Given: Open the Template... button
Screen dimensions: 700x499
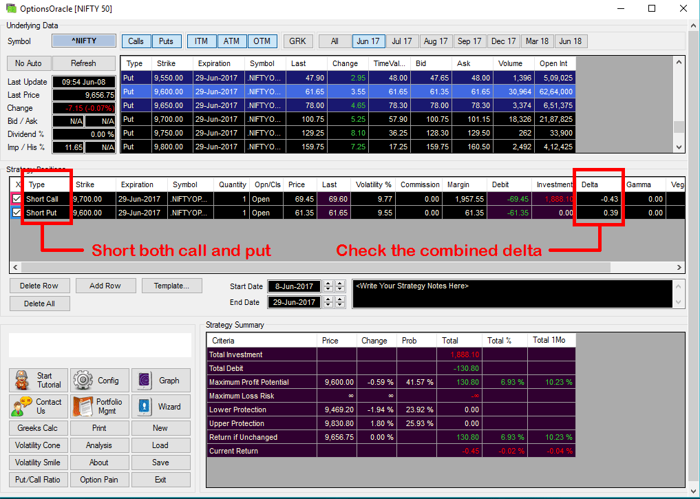Looking at the screenshot, I should (172, 286).
